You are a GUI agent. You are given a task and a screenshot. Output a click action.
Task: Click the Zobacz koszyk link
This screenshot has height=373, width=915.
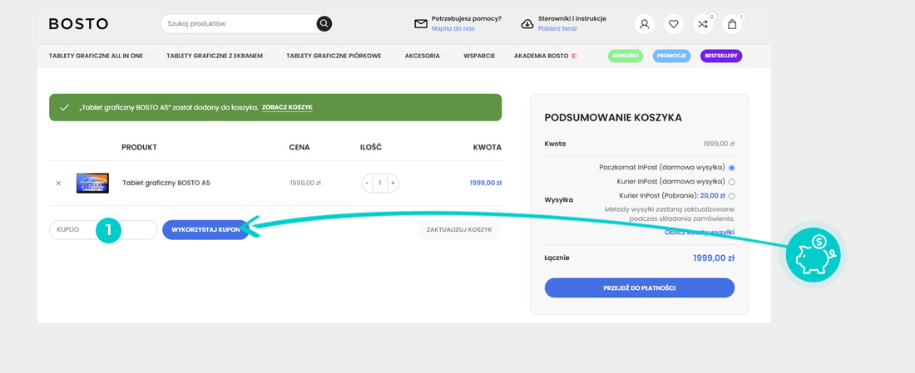point(287,108)
